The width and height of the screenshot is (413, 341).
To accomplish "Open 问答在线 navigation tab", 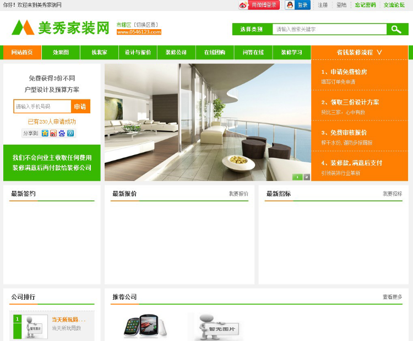I will [x=253, y=52].
